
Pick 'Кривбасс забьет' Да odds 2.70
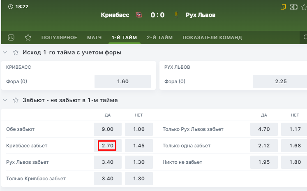pyautogui.click(x=107, y=146)
